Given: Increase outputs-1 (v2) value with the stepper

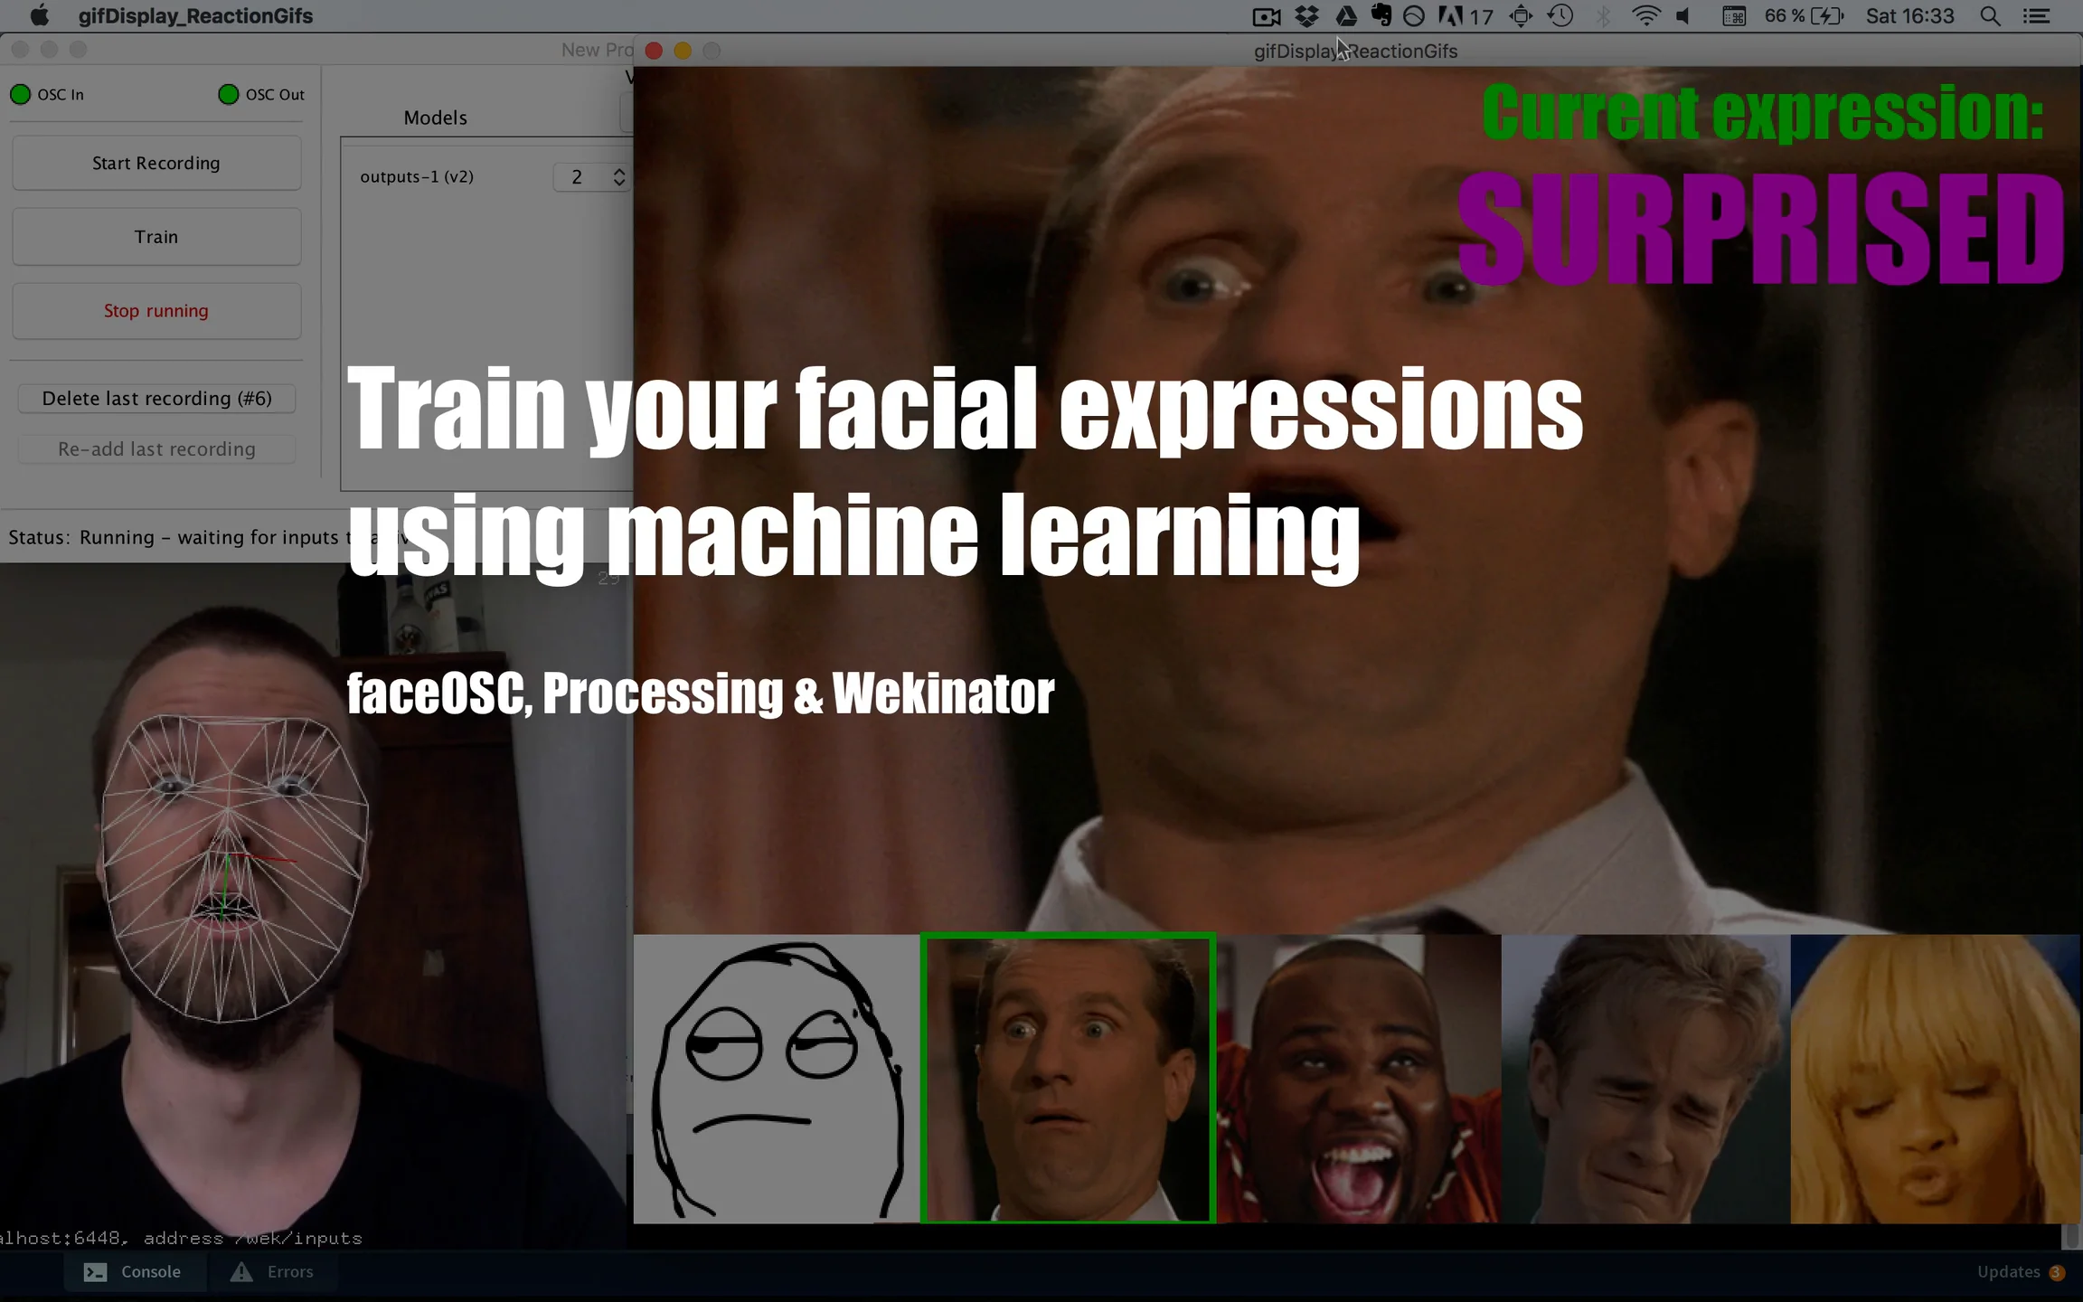Looking at the screenshot, I should (619, 172).
